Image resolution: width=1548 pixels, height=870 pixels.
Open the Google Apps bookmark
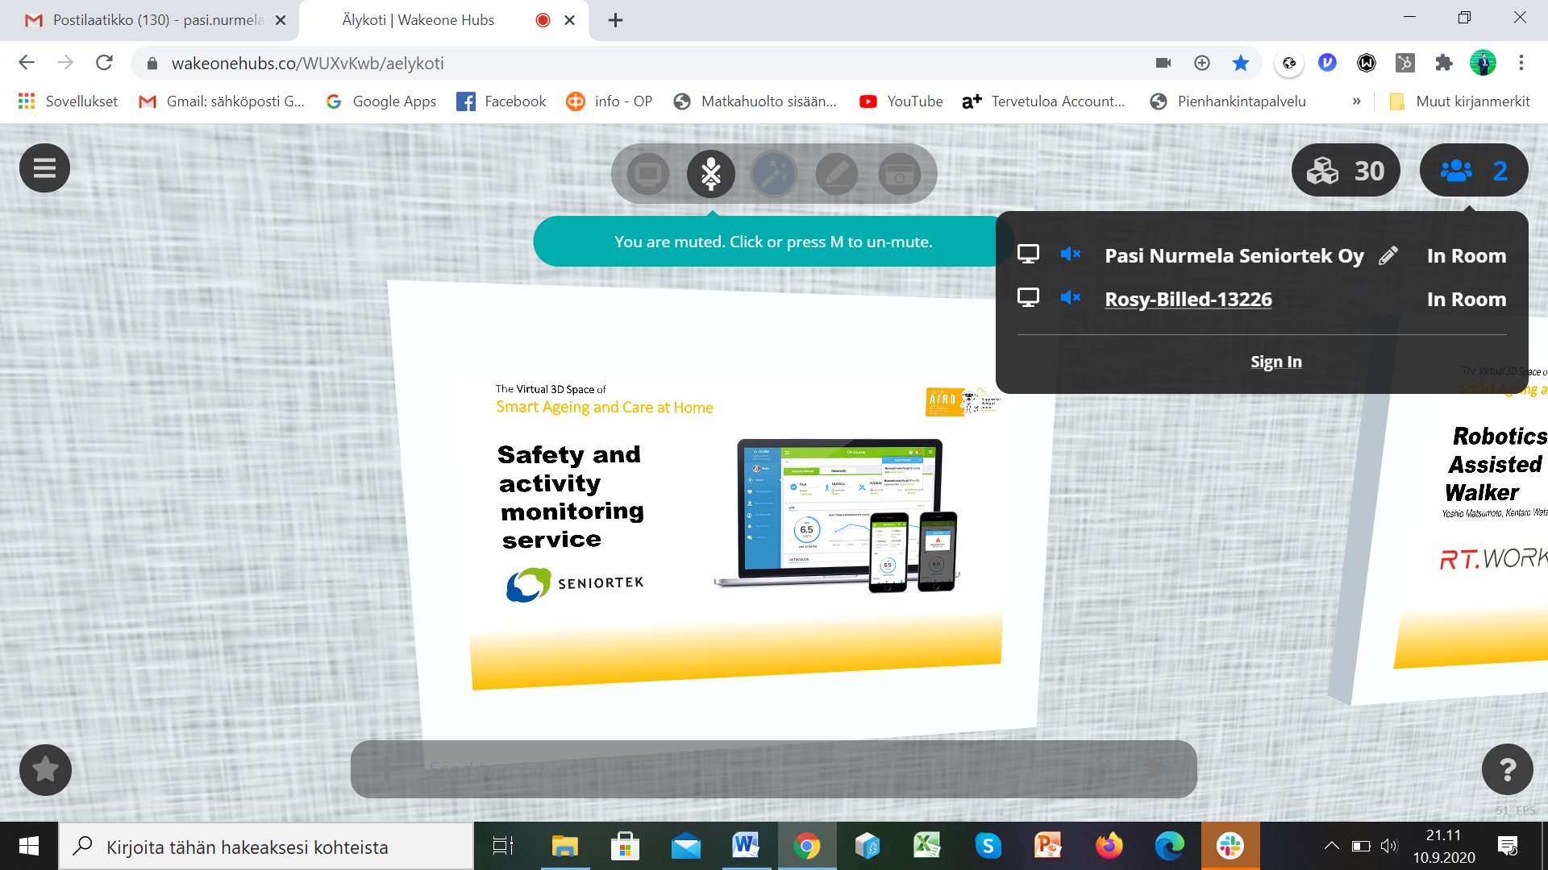tap(381, 101)
